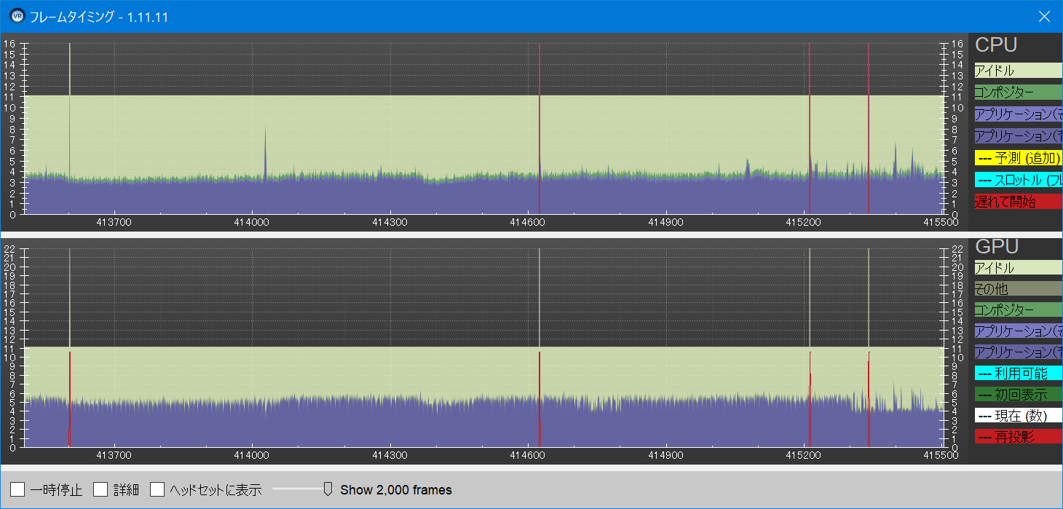Click the white 現在 (数) legend item
The image size is (1063, 509).
pyautogui.click(x=1018, y=416)
